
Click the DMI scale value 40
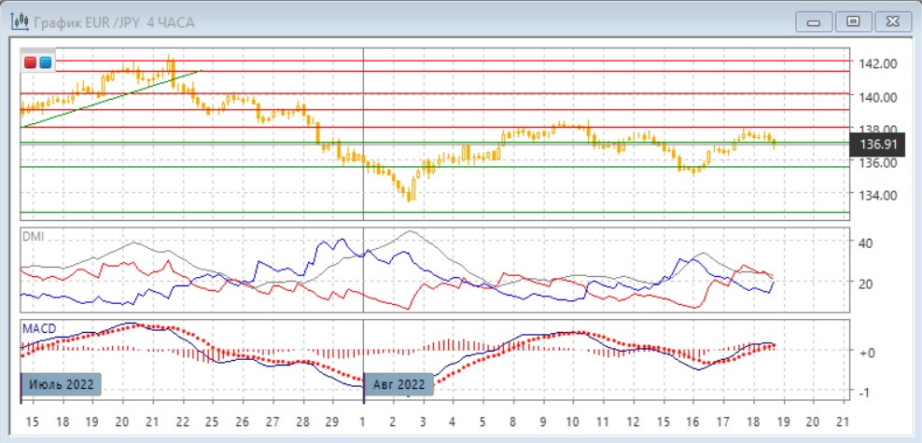tap(864, 243)
